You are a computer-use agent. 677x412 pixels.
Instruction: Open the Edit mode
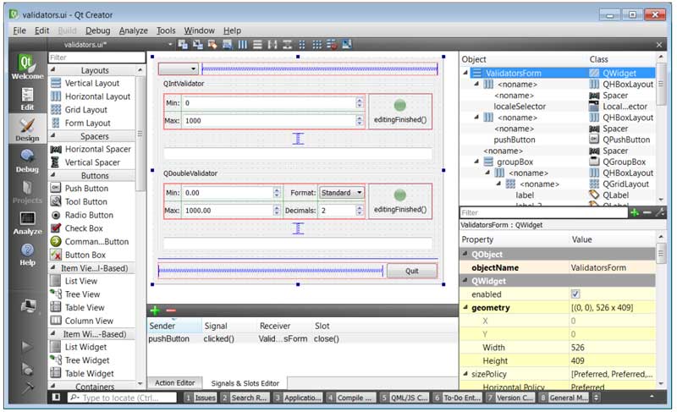[x=27, y=98]
